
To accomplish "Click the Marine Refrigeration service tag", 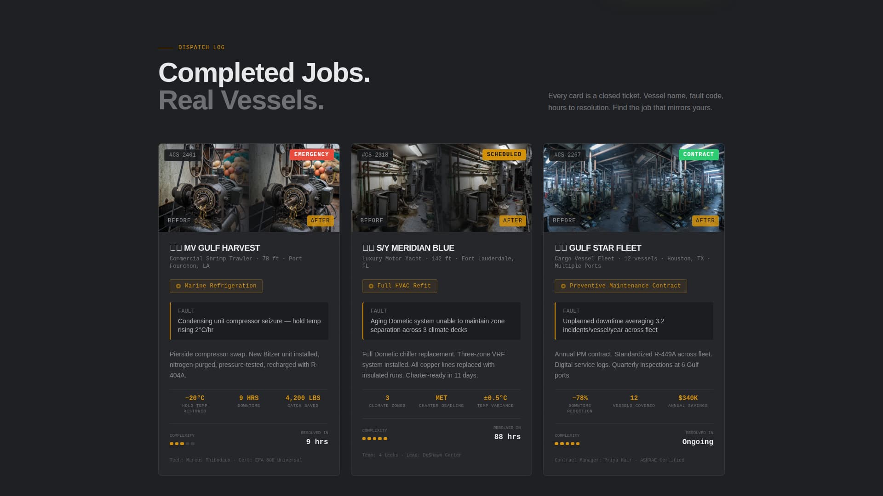I will 216,286.
